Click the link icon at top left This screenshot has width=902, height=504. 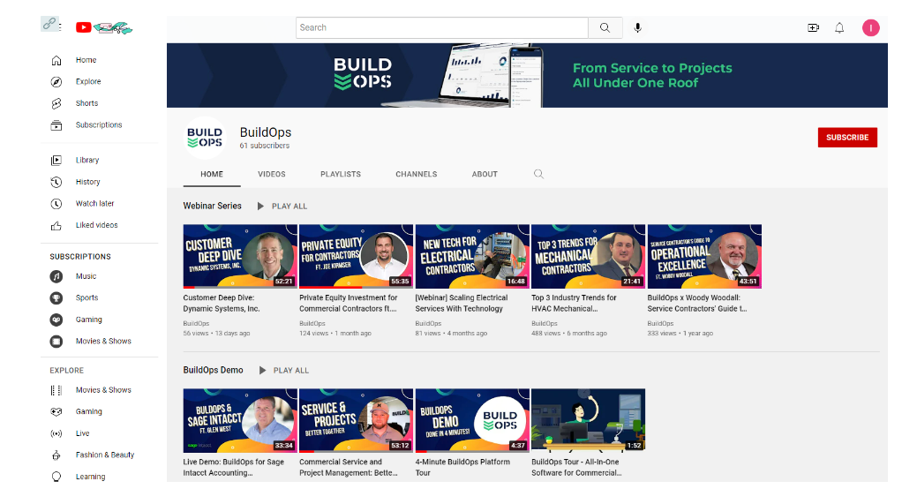[x=49, y=24]
